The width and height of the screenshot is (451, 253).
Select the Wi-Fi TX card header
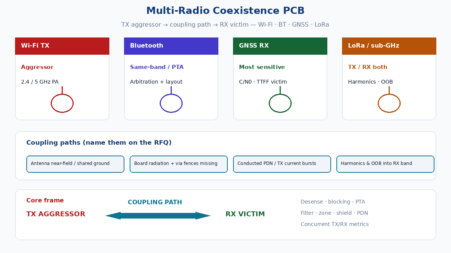coord(62,46)
